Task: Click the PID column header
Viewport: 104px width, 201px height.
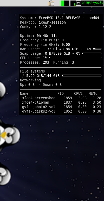Action: coord(61,94)
